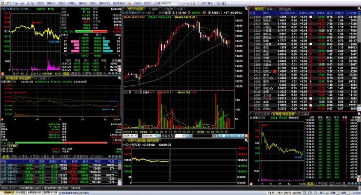Click the orange bell alert icon under chart

click(246, 136)
